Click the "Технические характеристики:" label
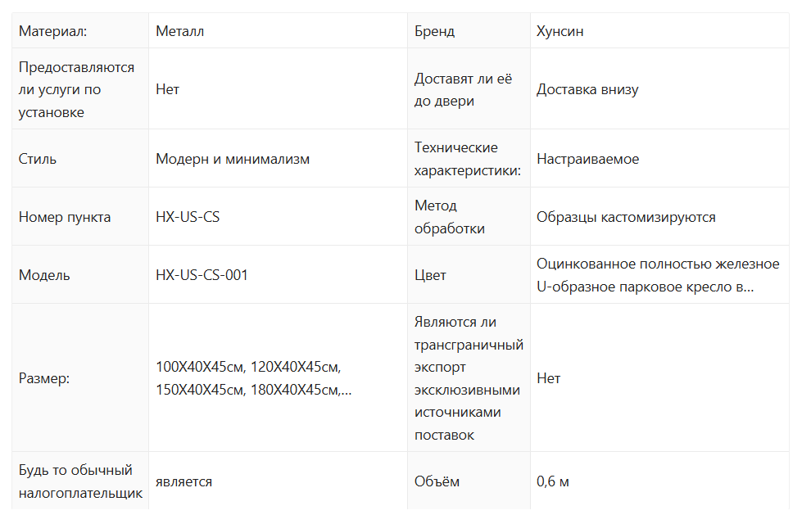 (467, 159)
